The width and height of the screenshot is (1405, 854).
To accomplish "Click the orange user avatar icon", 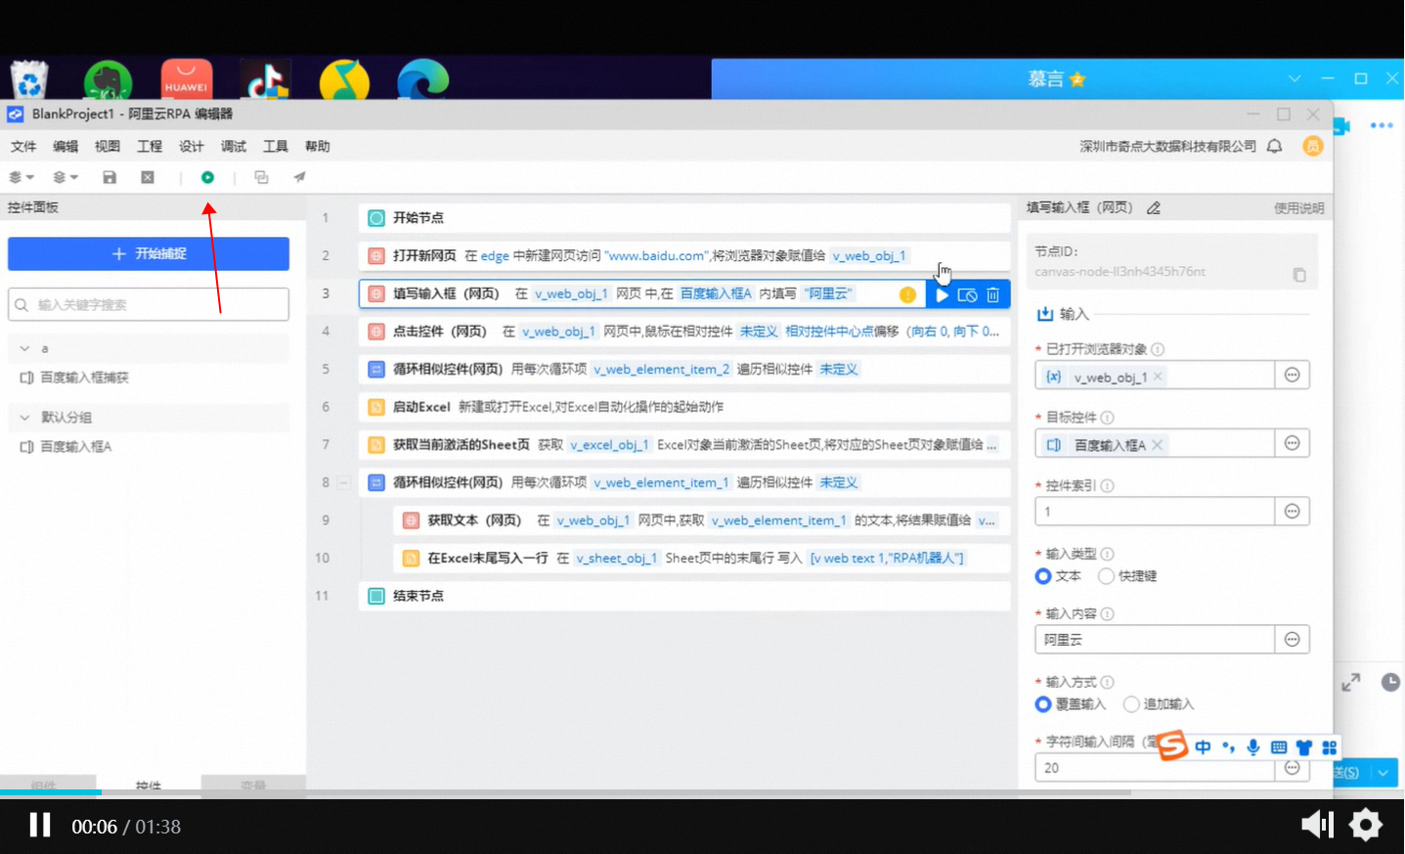I will click(1313, 146).
